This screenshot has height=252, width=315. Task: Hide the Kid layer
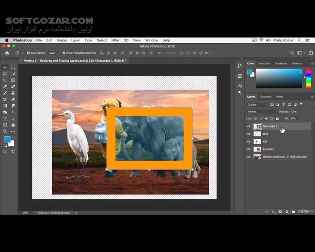coord(249,142)
